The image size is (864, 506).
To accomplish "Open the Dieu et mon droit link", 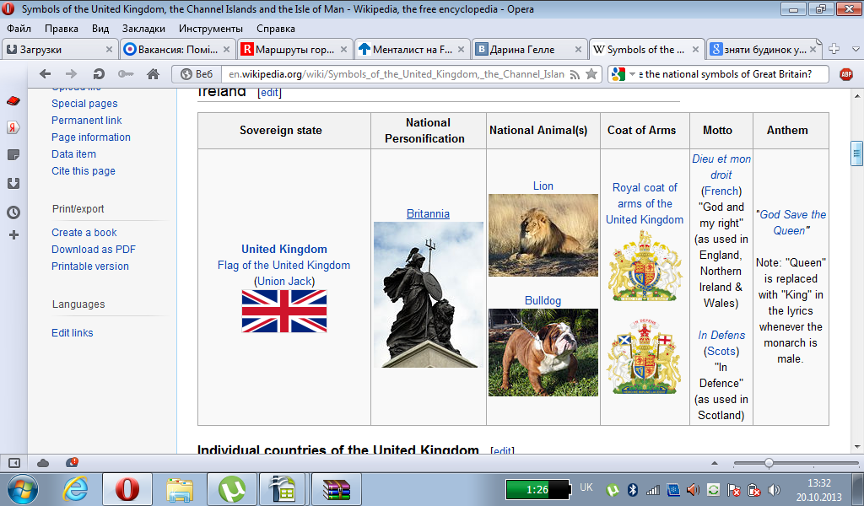I will 721,167.
